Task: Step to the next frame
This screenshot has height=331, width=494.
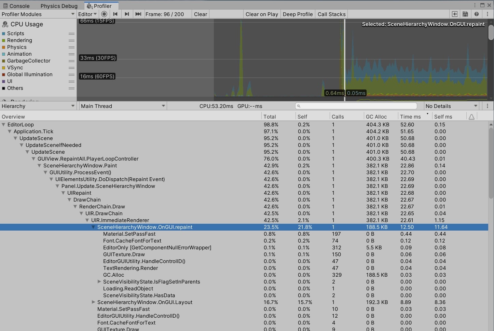Action: 127,14
